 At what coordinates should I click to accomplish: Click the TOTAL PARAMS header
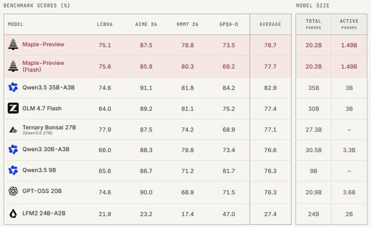[313, 24]
